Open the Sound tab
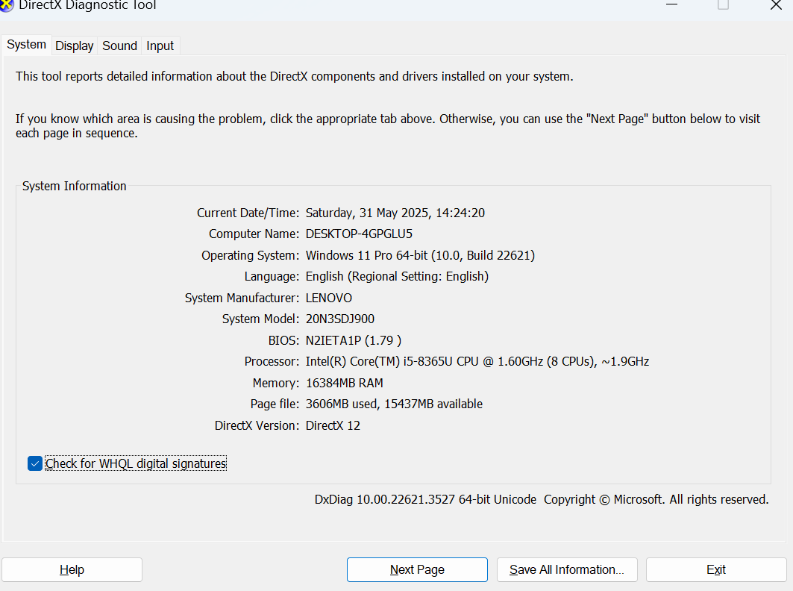Screen dimensions: 793x591 119,46
